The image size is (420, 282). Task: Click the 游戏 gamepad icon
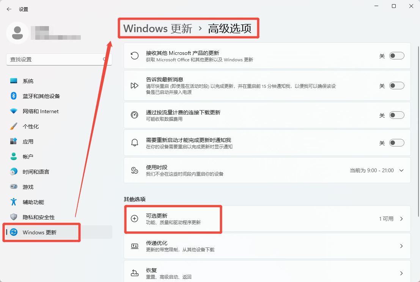pos(14,187)
